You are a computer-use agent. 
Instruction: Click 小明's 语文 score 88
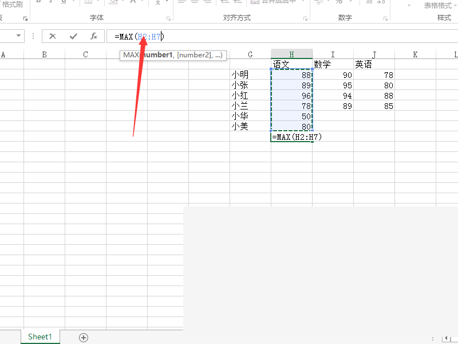pyautogui.click(x=291, y=75)
